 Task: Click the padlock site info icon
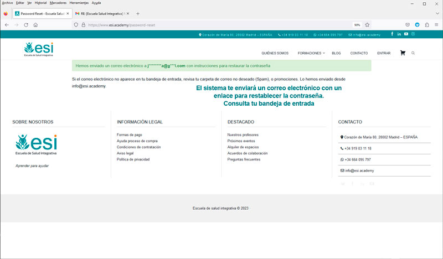click(84, 25)
